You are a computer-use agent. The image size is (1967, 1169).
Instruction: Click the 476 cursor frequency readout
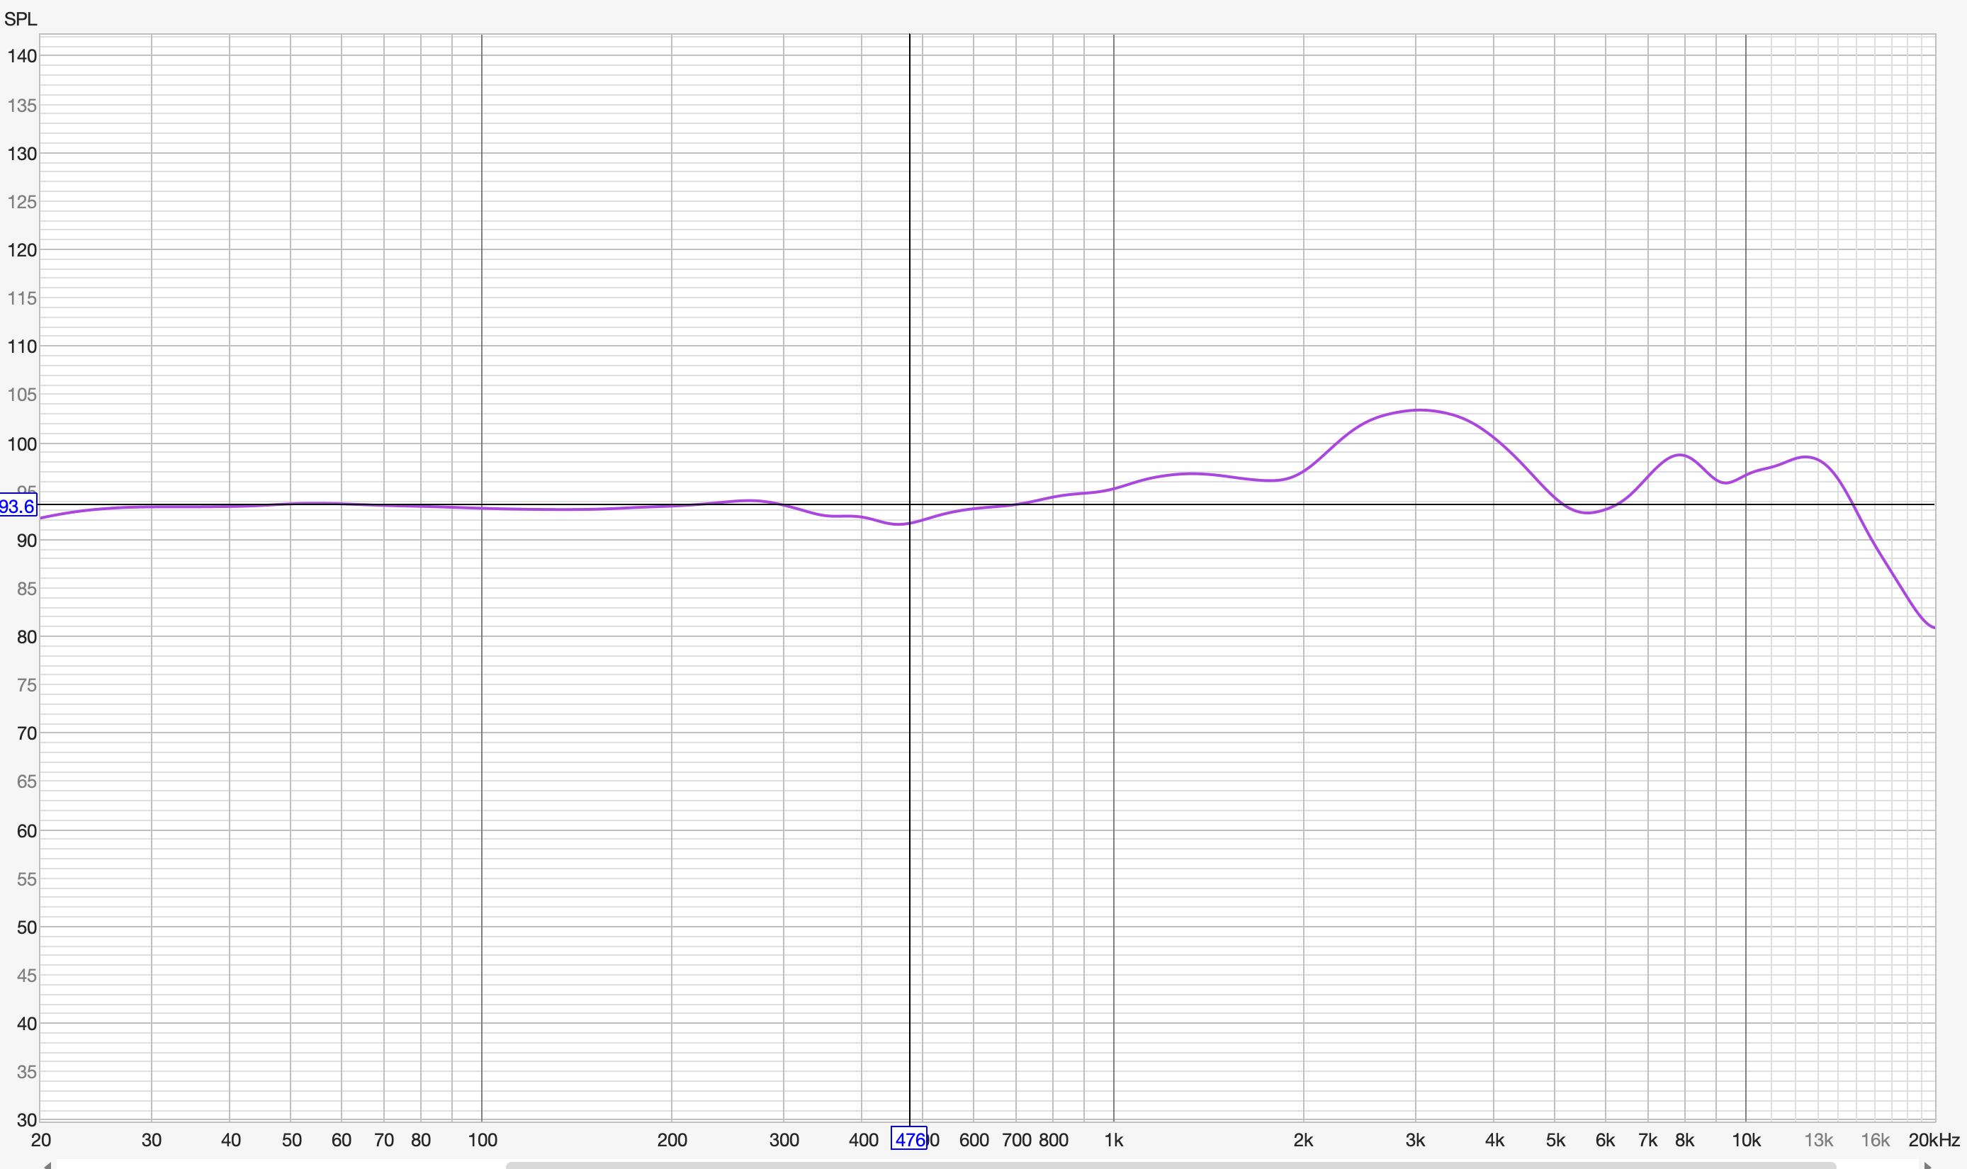tap(909, 1139)
